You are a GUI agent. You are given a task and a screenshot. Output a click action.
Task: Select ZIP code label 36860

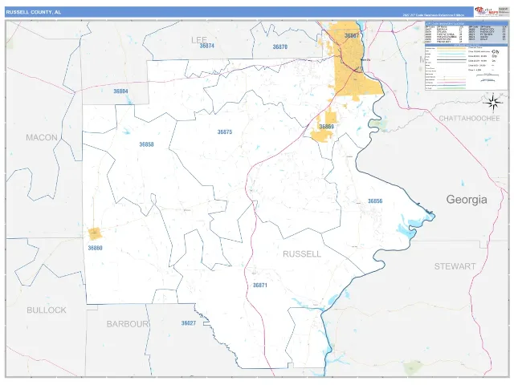[x=95, y=248]
